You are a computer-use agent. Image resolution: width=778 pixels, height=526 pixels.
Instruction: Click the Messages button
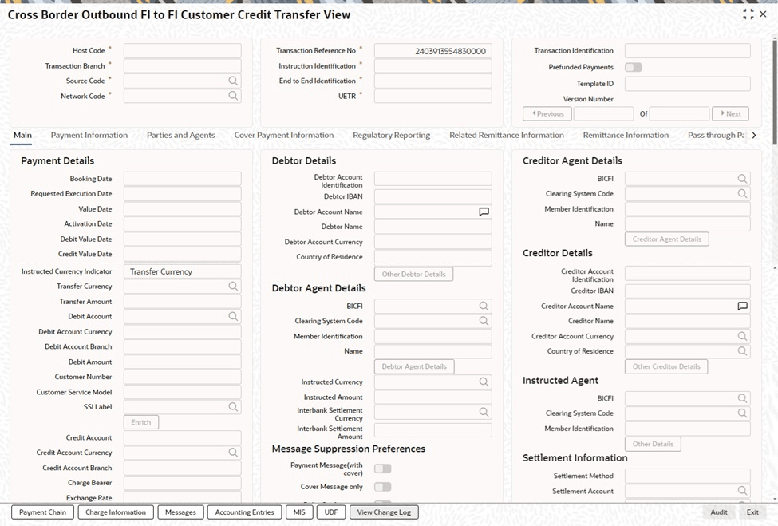(x=180, y=512)
